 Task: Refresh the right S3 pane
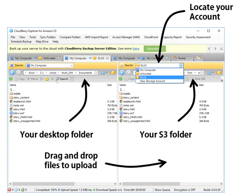pos(121,79)
